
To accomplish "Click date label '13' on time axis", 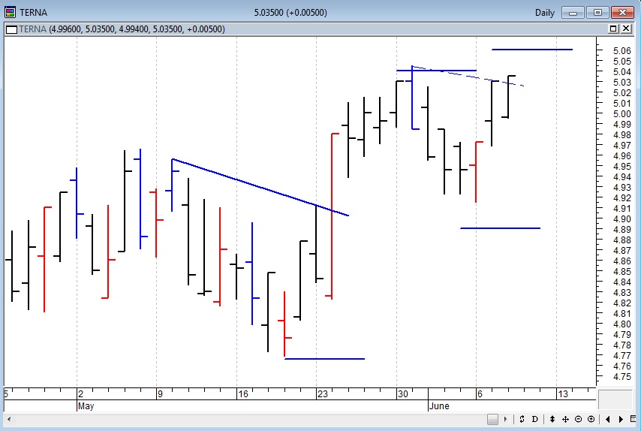I will 563,393.
